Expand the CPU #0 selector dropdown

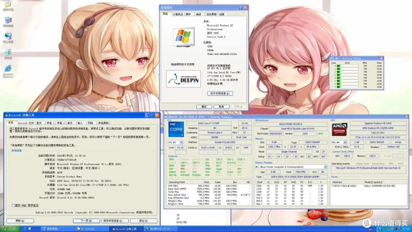point(181,142)
